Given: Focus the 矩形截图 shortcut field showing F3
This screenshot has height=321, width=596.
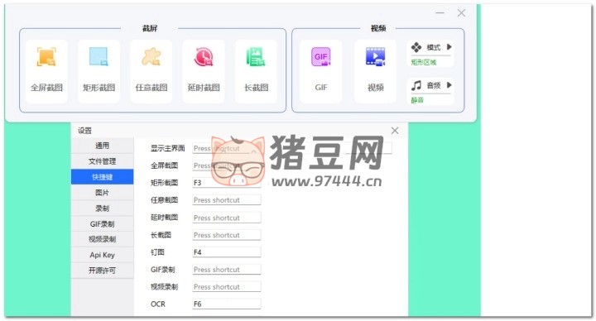Looking at the screenshot, I should click(227, 183).
